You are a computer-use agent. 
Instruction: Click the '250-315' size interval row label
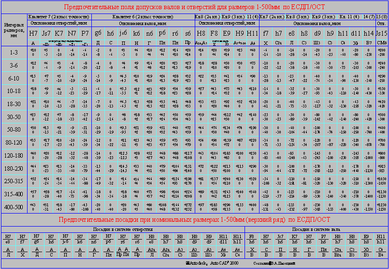(x=14, y=181)
